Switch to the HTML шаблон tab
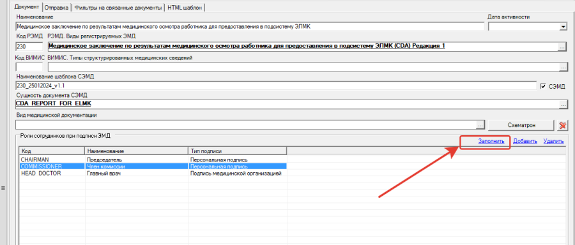 coord(185,7)
